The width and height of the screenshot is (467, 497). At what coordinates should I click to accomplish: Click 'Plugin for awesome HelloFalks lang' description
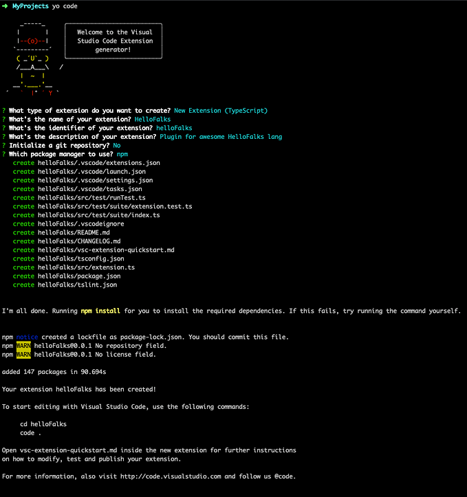[221, 137]
